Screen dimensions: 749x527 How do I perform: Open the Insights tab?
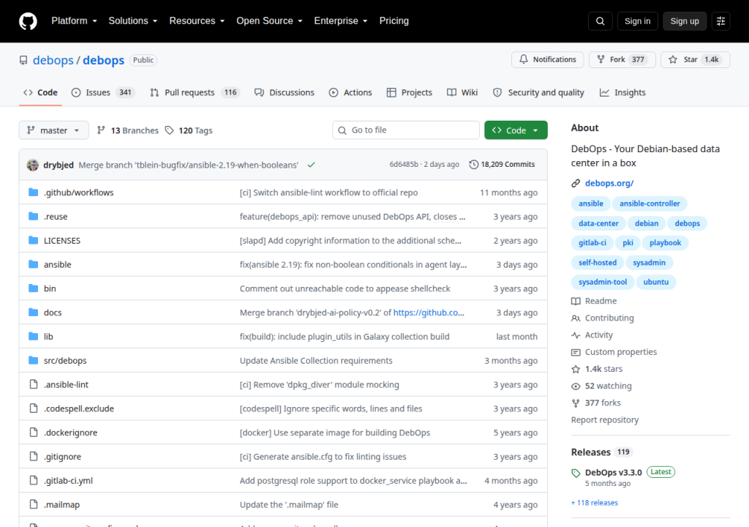[x=622, y=92]
